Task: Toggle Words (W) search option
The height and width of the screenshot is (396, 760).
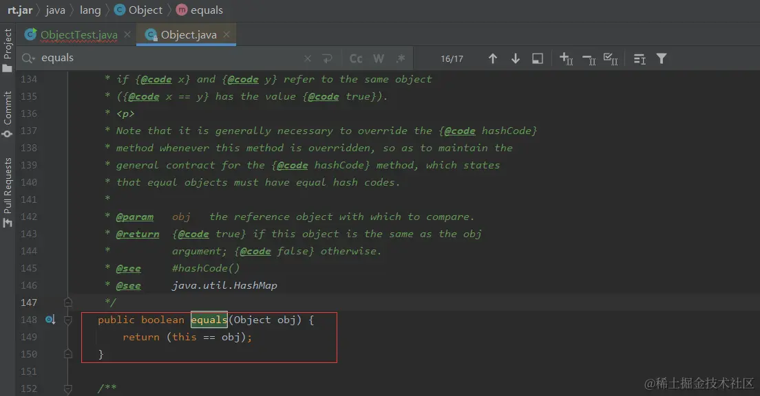Action: click(x=379, y=58)
